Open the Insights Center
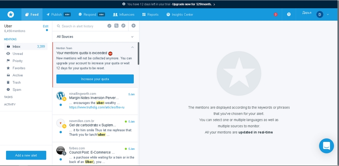 point(180,14)
